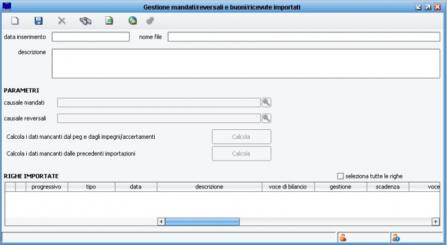Click the new document icon in toolbar
The width and height of the screenshot is (447, 245).
(15, 21)
